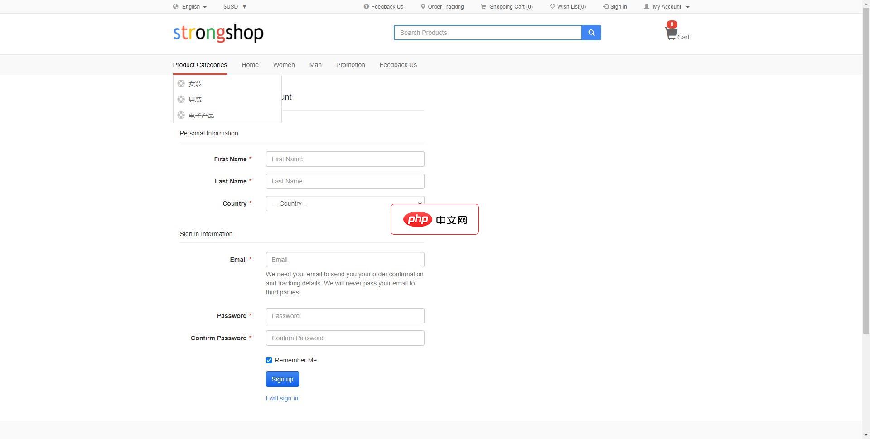Select the 男装 category
Image resolution: width=870 pixels, height=439 pixels.
click(x=195, y=100)
